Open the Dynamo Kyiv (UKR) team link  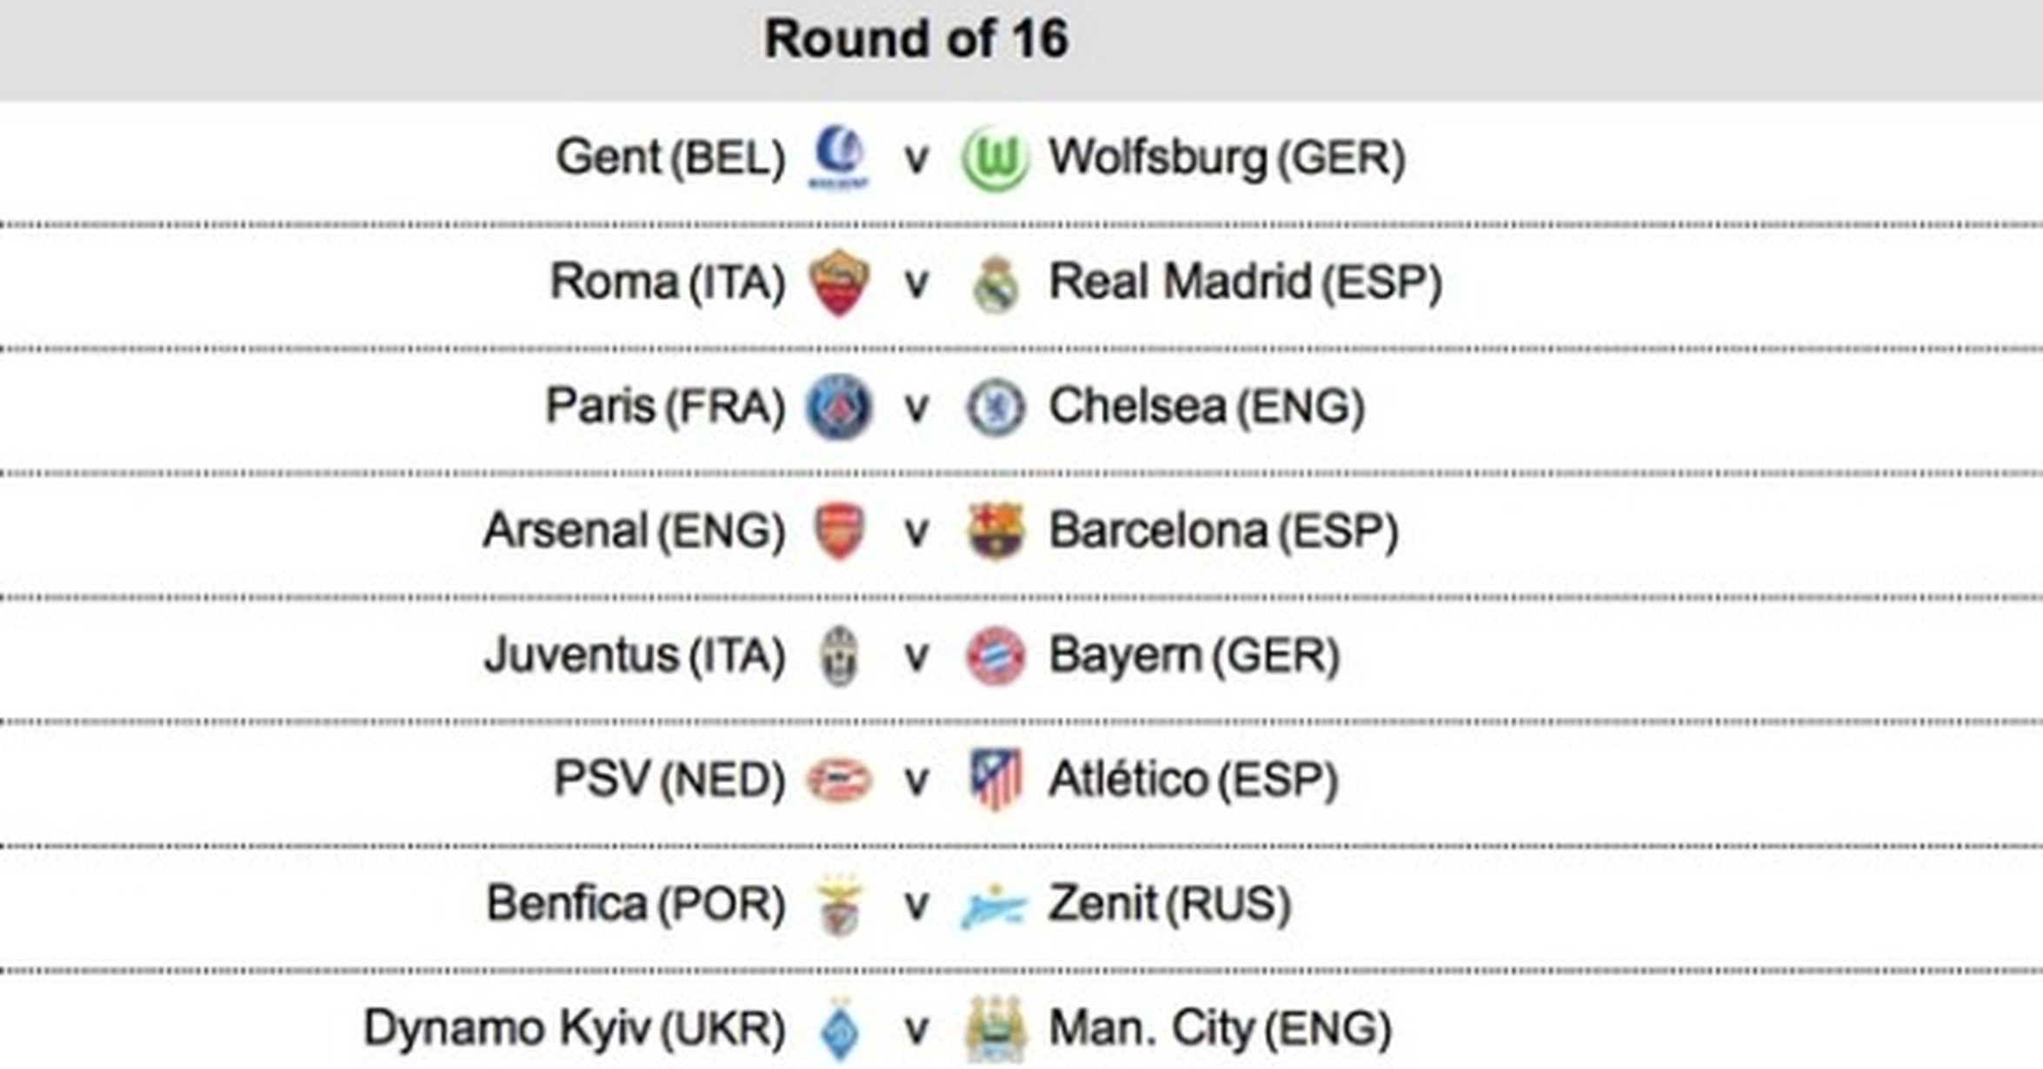(574, 1029)
